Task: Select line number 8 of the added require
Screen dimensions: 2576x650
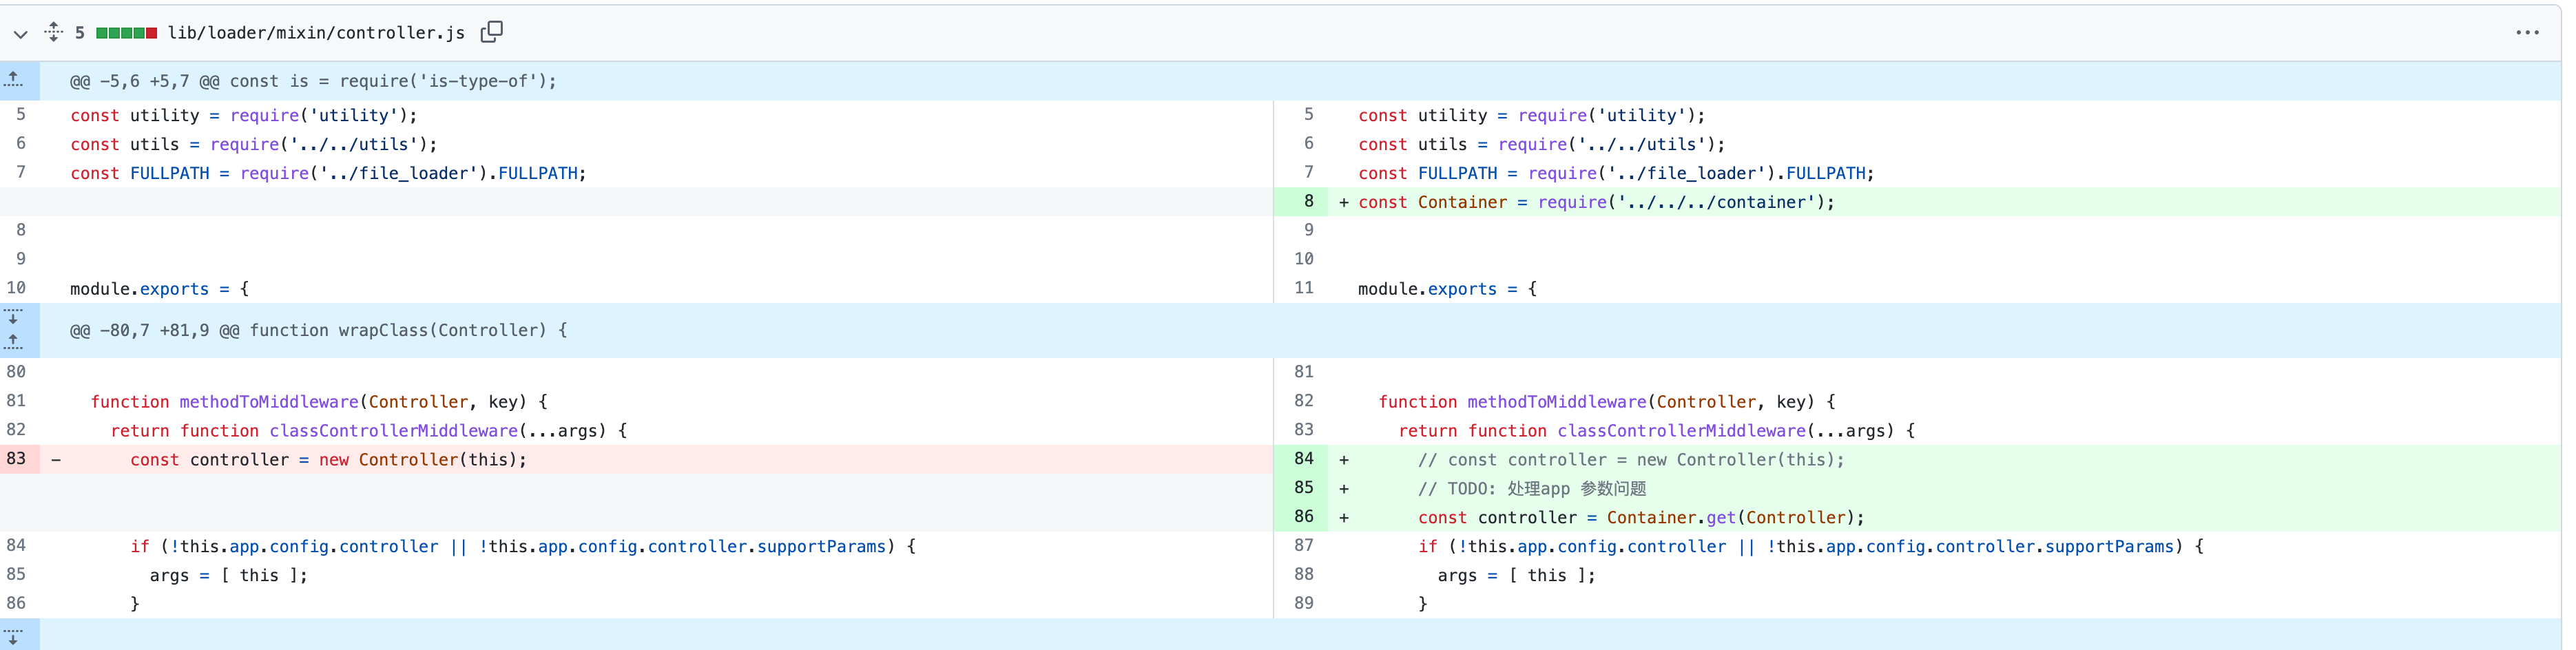Action: click(x=1307, y=202)
